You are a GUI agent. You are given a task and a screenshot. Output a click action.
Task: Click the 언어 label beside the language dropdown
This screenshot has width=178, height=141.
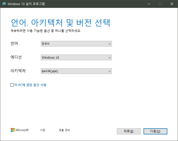pyautogui.click(x=14, y=43)
